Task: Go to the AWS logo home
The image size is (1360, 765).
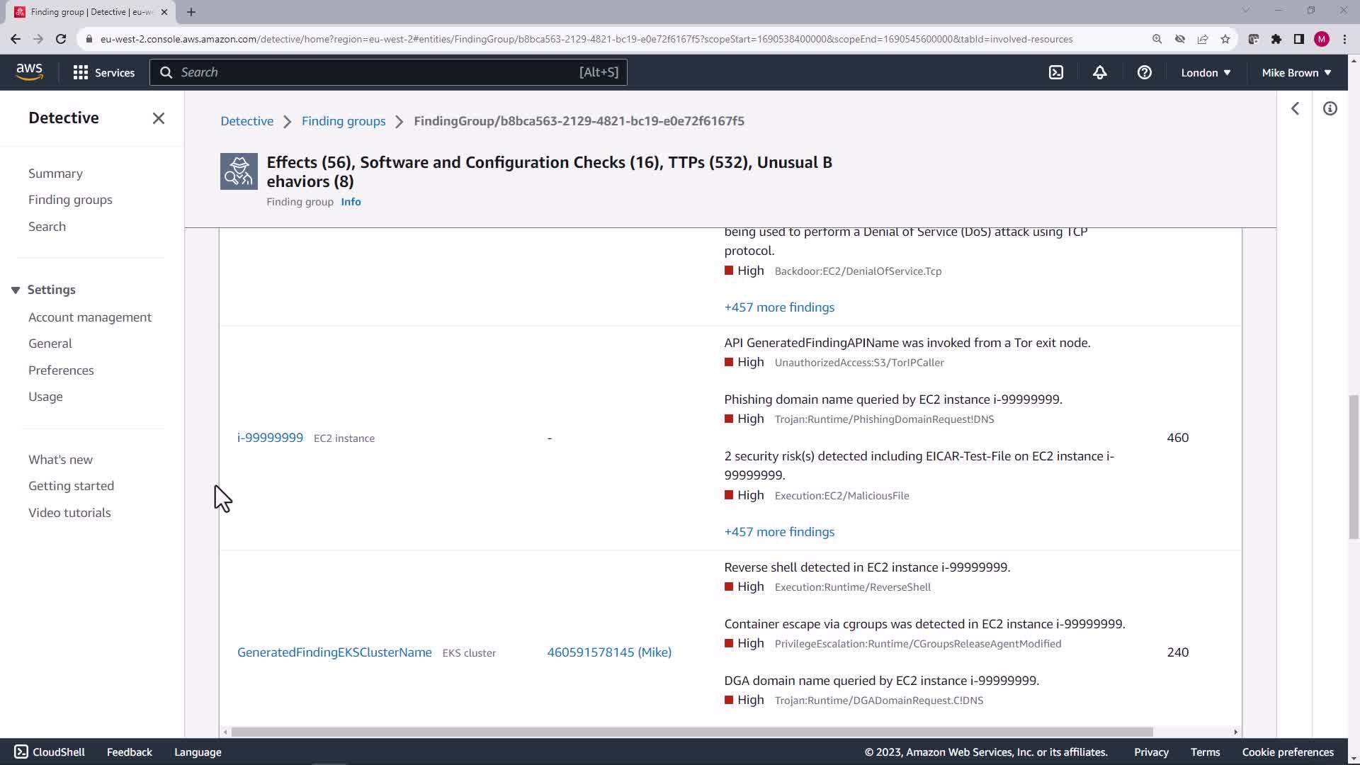Action: tap(29, 72)
